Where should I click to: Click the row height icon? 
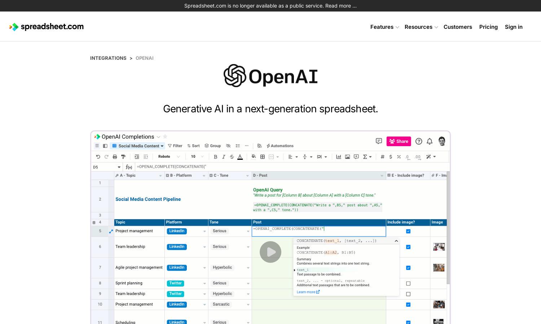click(238, 146)
